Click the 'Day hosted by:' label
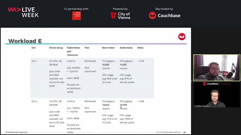 click(164, 9)
